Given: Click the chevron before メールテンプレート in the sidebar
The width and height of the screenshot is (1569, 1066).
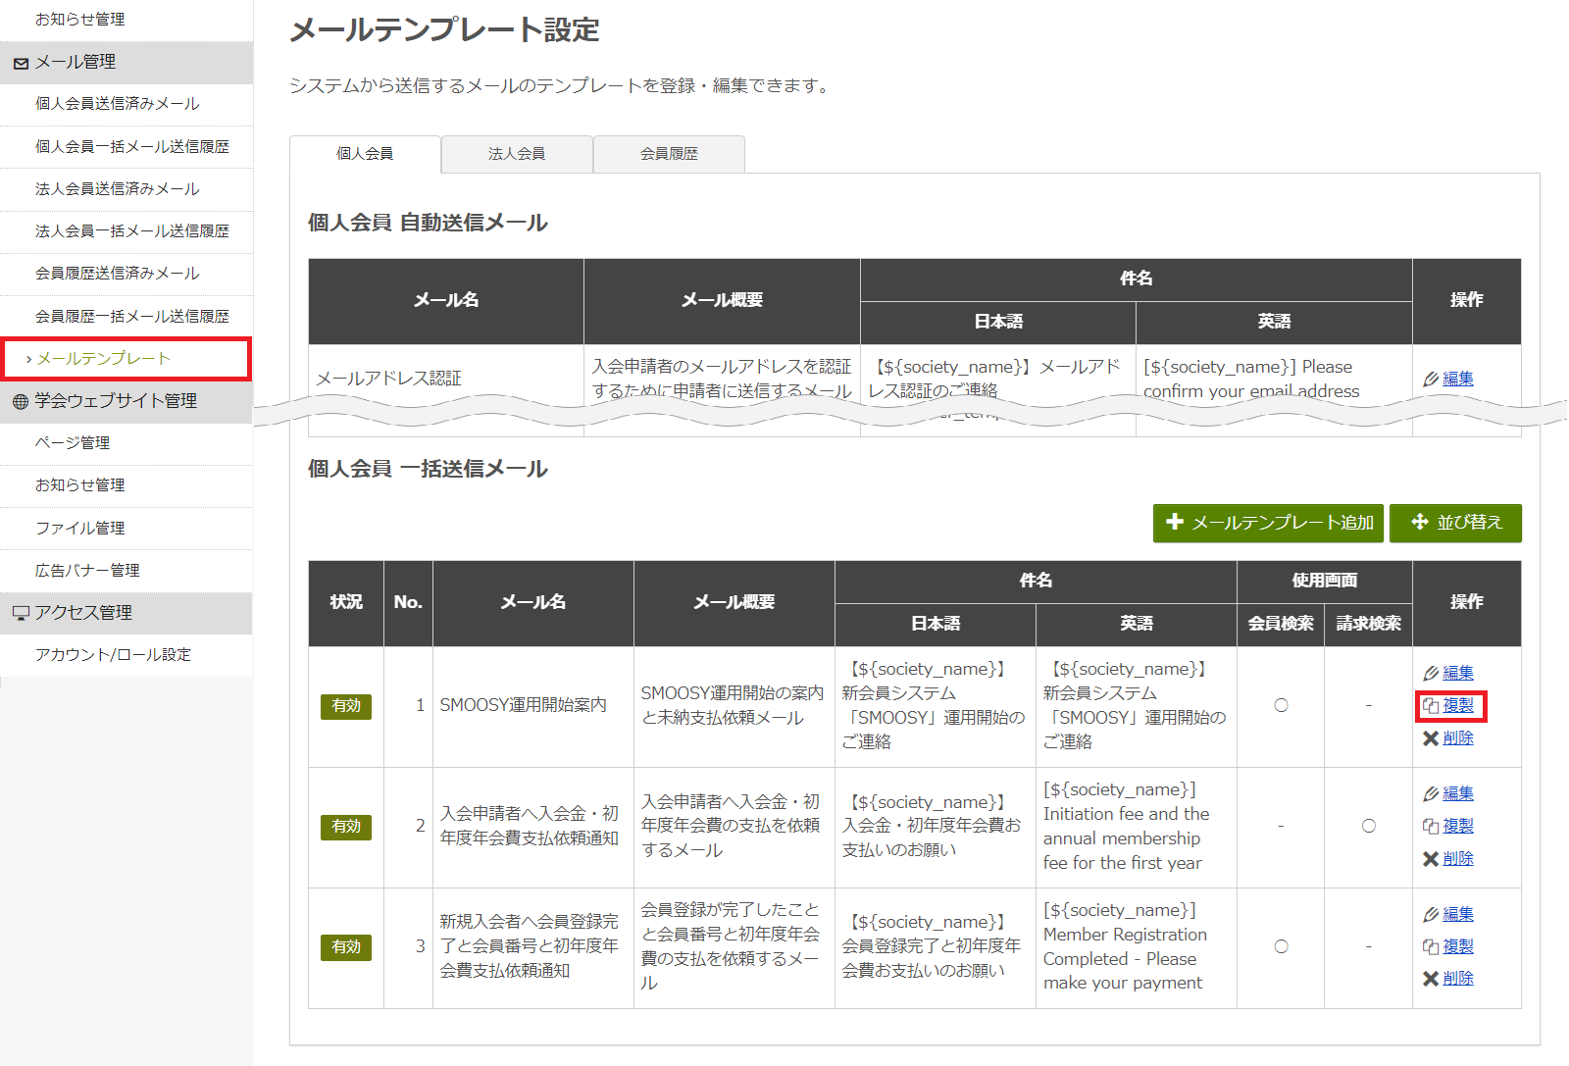Looking at the screenshot, I should click(x=28, y=359).
